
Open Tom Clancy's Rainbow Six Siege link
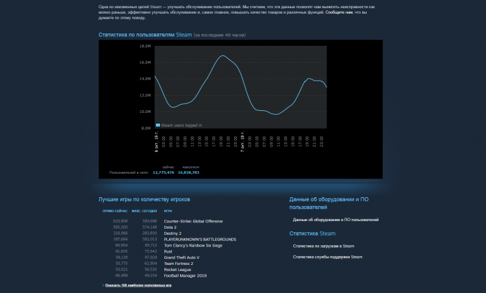[193, 245]
